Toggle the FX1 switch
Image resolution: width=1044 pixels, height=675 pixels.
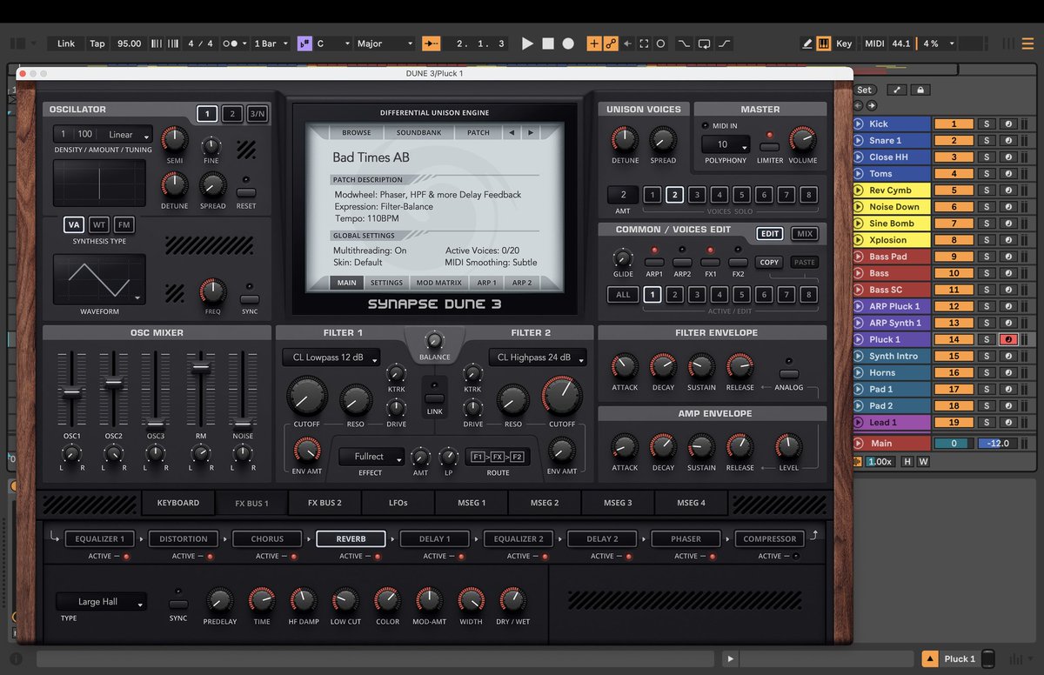pyautogui.click(x=710, y=262)
